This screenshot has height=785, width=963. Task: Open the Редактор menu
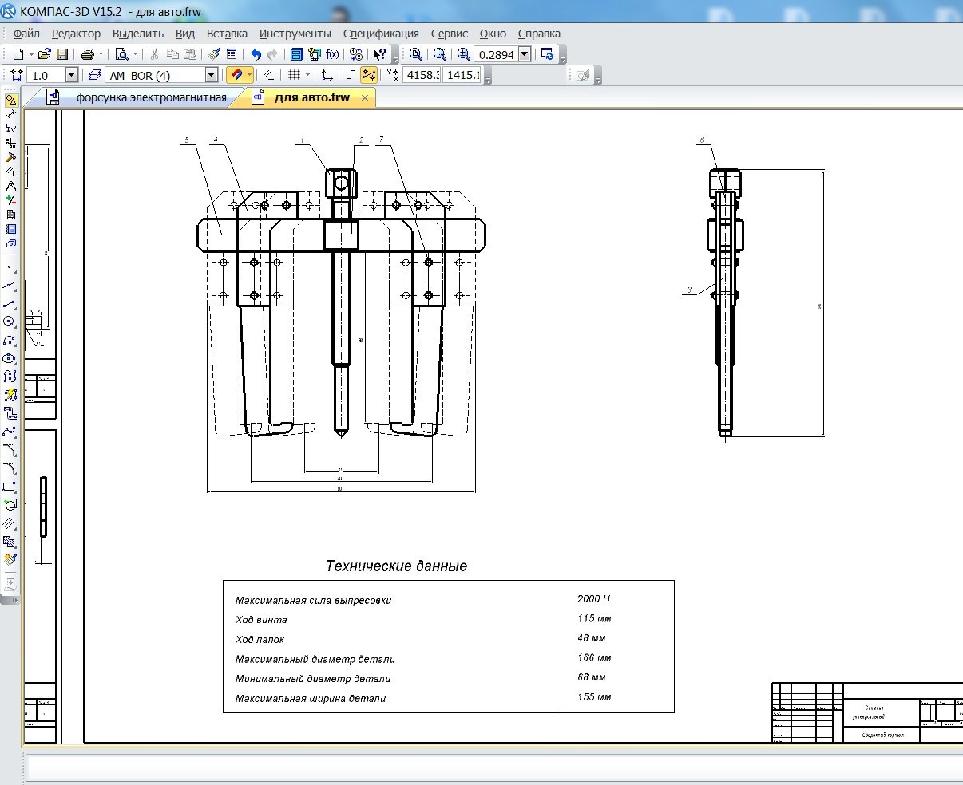pos(76,34)
